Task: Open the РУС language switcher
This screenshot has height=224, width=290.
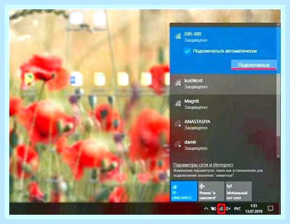Action: tap(237, 209)
